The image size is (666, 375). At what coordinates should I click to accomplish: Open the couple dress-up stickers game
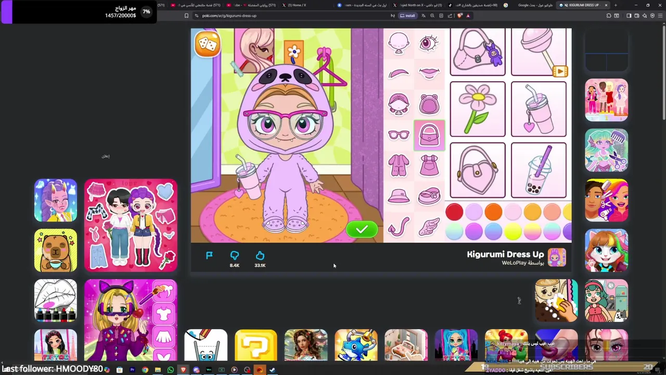pos(131,226)
